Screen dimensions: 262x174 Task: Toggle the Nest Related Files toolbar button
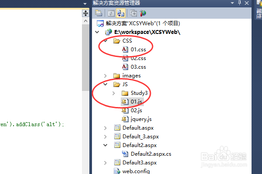121,13
